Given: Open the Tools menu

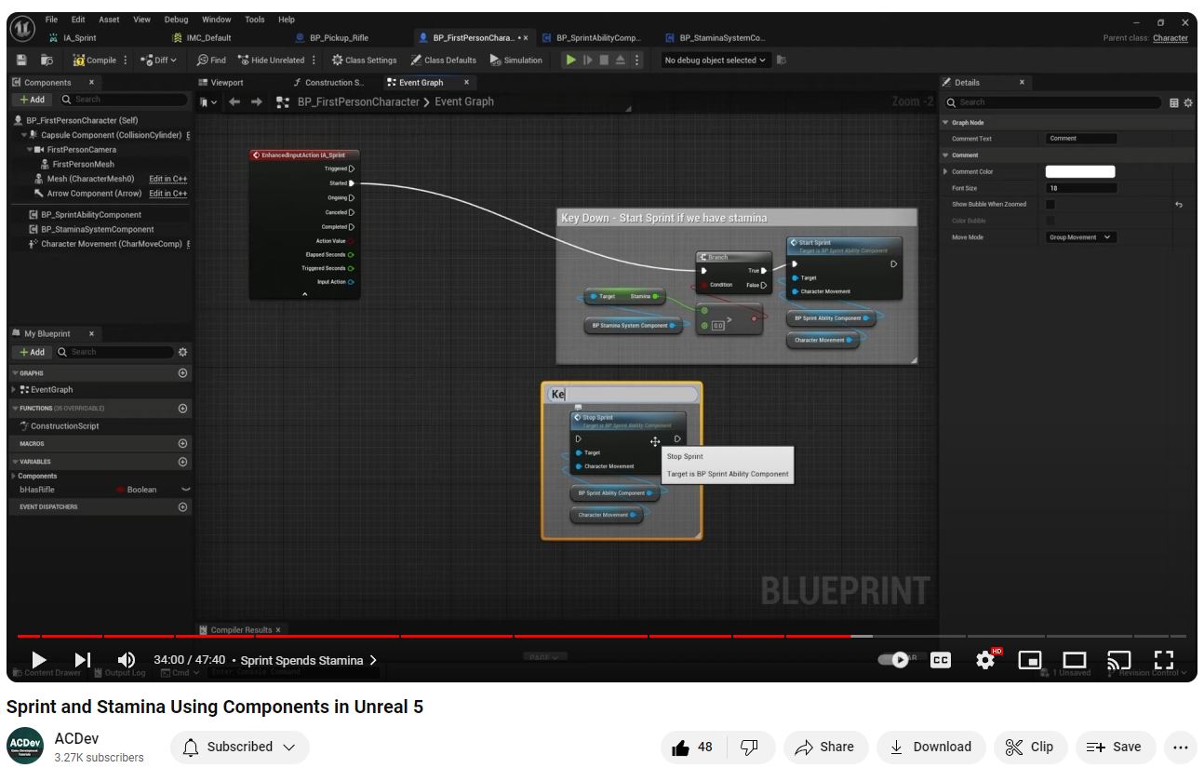Looking at the screenshot, I should tap(255, 19).
